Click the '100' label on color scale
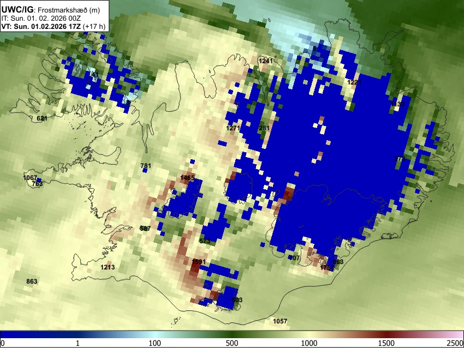 point(155,343)
